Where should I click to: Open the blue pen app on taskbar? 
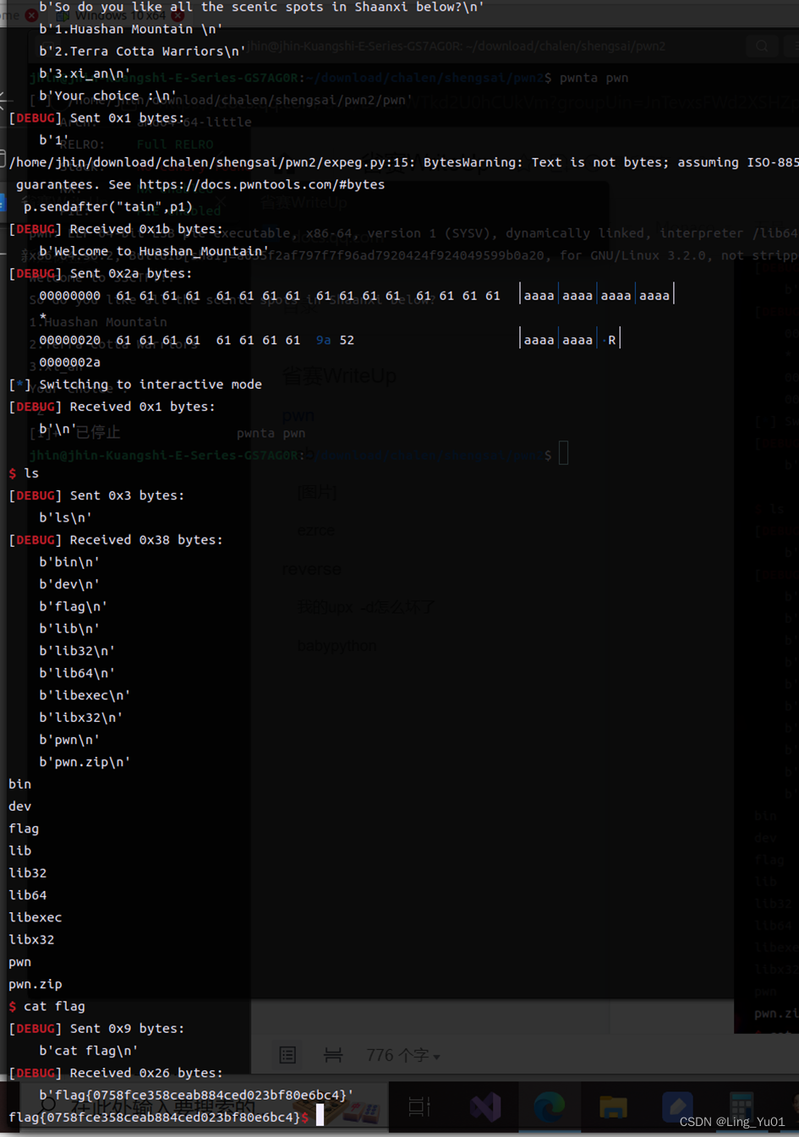click(677, 1107)
